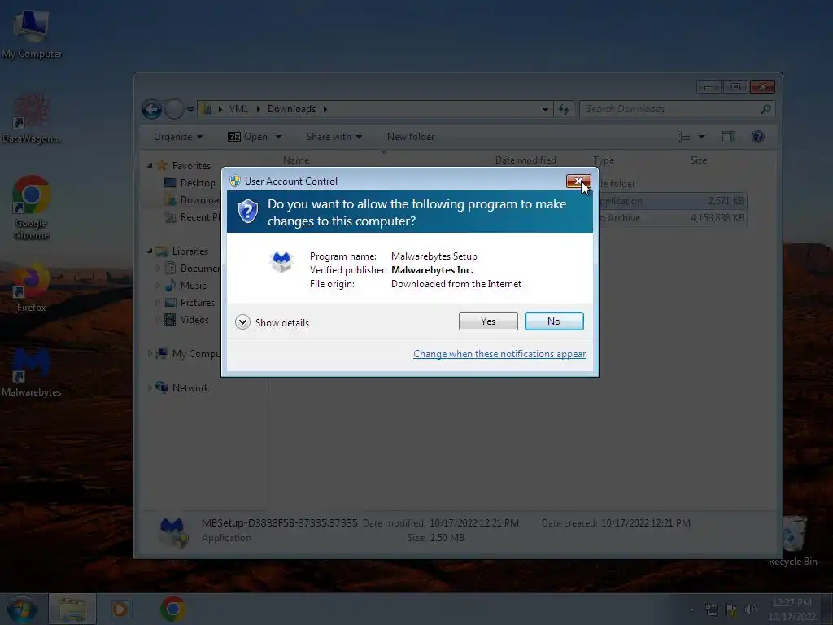
Task: Click the Action Center flag tray icon
Action: tap(731, 610)
